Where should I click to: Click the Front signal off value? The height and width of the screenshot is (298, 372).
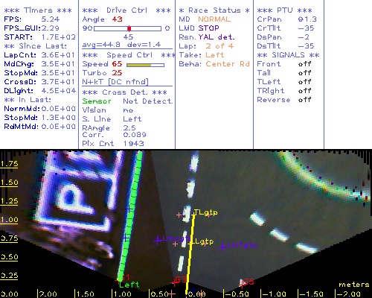[304, 64]
